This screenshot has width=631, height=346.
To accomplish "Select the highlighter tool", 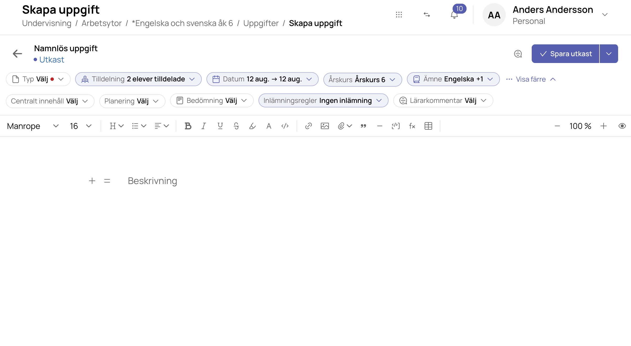I will click(x=252, y=126).
